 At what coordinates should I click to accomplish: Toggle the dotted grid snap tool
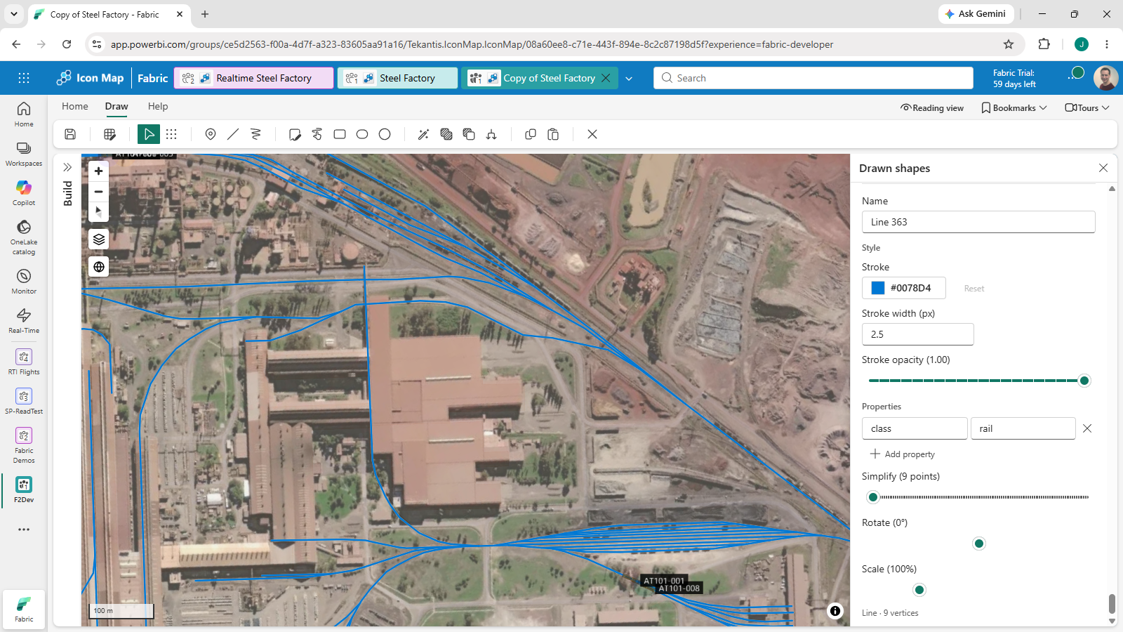tap(171, 134)
